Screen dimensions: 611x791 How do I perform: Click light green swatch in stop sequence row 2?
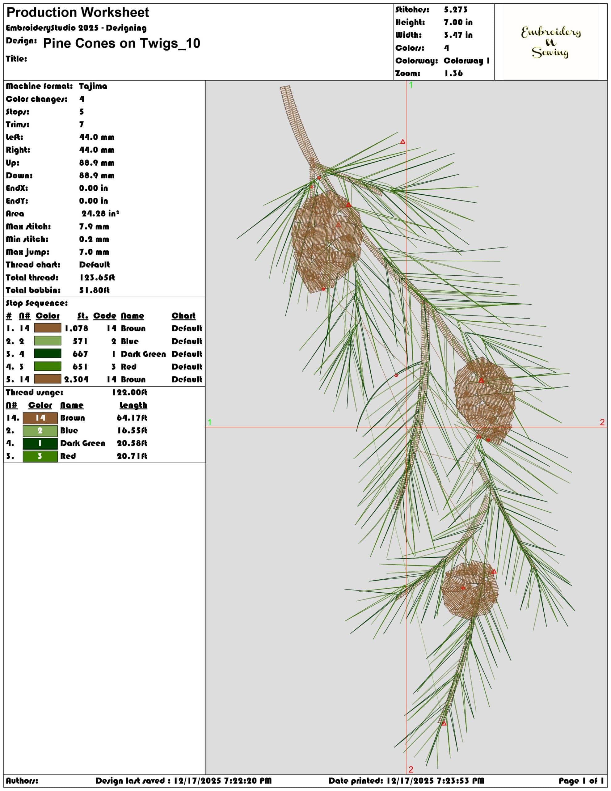[x=48, y=341]
